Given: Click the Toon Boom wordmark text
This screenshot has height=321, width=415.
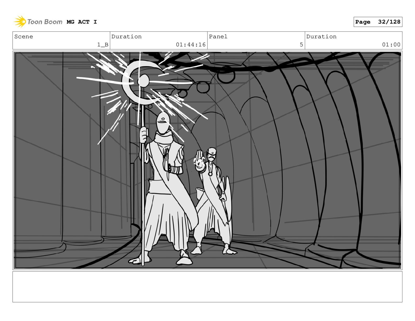Looking at the screenshot, I should click(45, 22).
